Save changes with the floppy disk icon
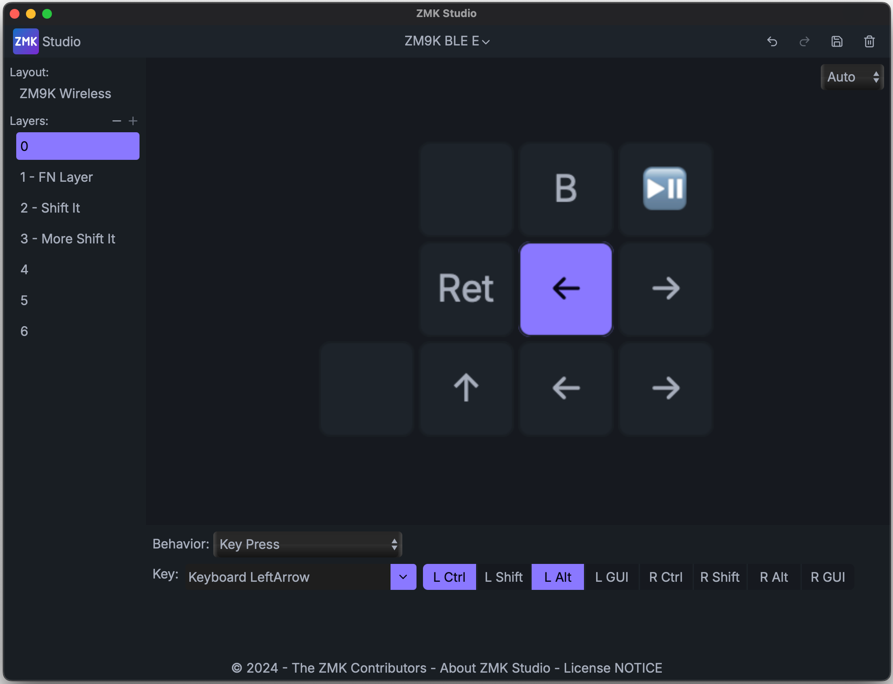The width and height of the screenshot is (893, 684). click(x=837, y=41)
